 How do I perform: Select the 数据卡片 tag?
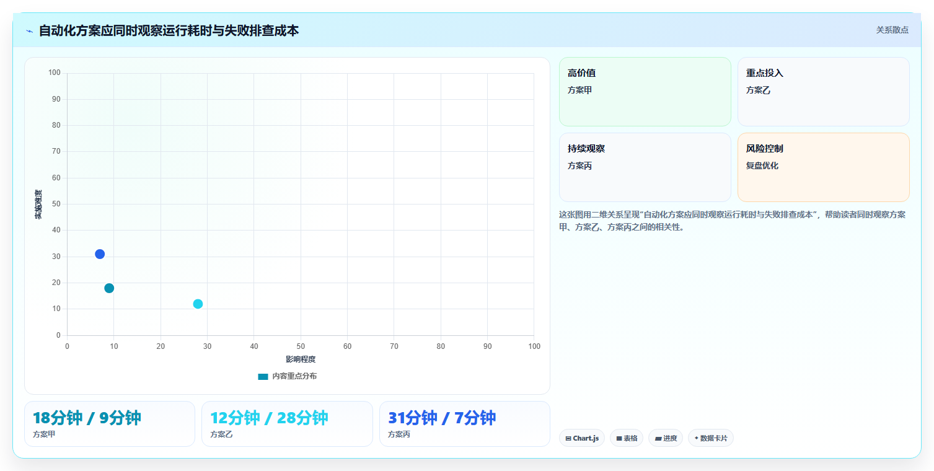711,438
